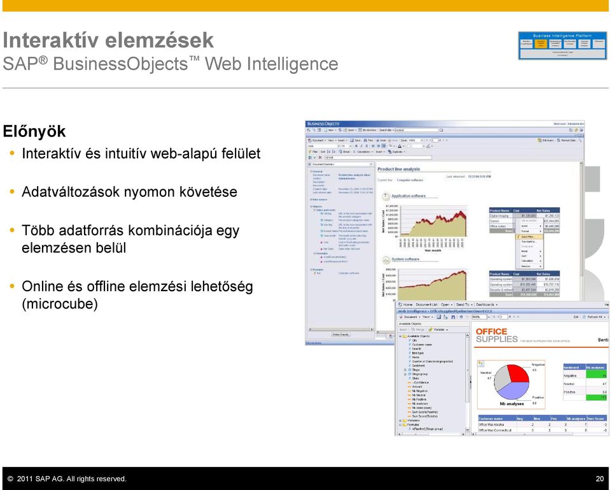Click Refresh All in the Office Supplies window
Image resolution: width=611 pixels, height=490 pixels.
(x=595, y=317)
